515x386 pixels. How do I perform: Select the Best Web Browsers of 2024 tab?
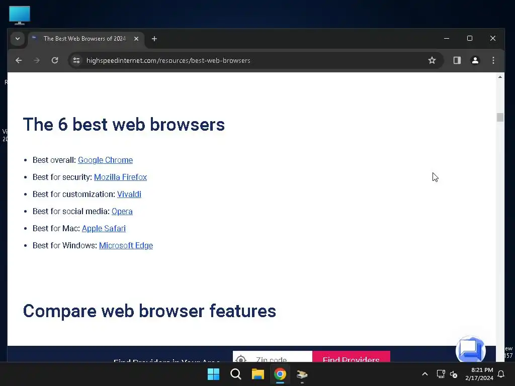coord(84,39)
